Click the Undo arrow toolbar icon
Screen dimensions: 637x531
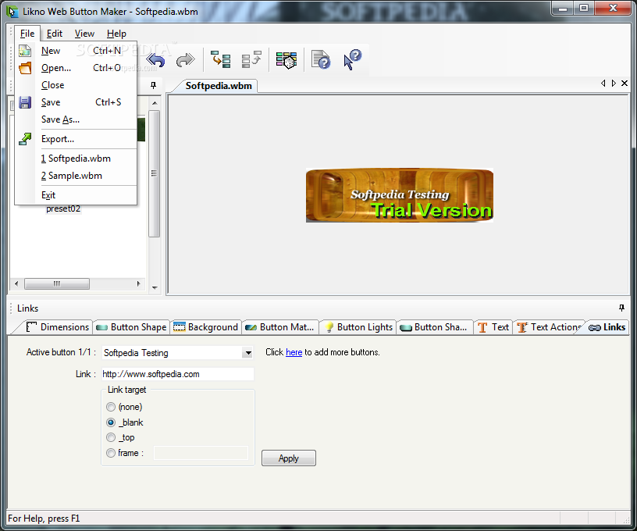[156, 60]
